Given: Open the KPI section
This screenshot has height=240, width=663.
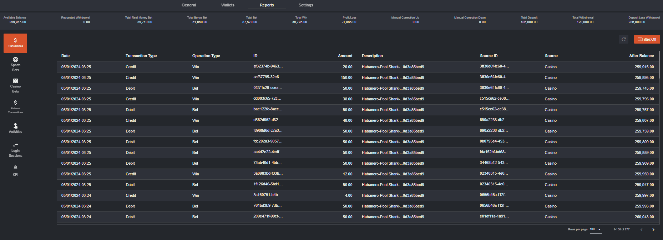Looking at the screenshot, I should pyautogui.click(x=15, y=171).
